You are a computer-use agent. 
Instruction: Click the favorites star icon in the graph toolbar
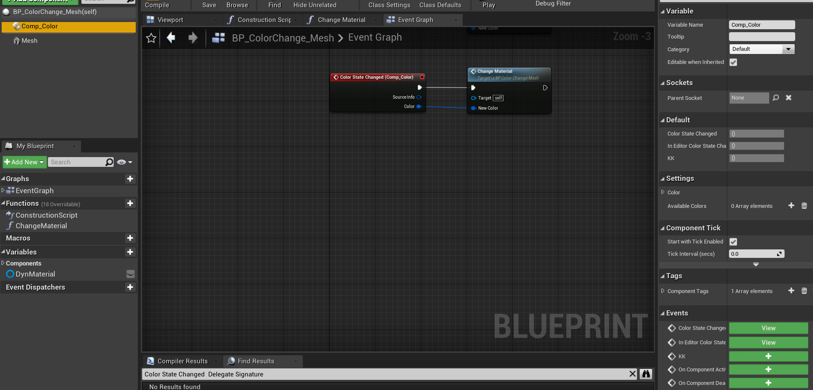coord(151,38)
